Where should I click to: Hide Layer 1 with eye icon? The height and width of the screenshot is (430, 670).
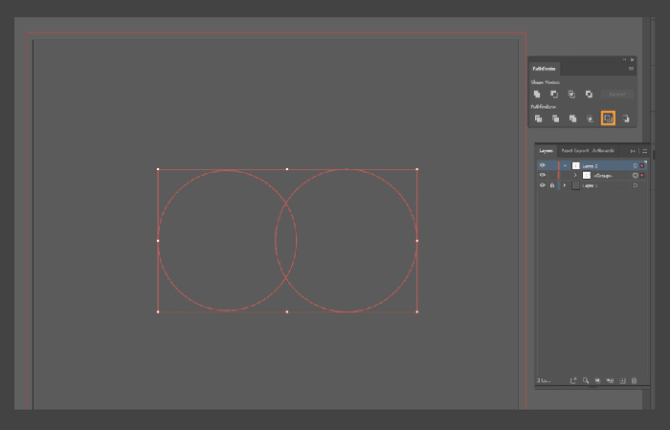[543, 185]
